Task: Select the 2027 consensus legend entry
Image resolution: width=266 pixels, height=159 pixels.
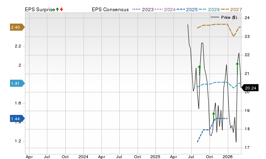Action: click(x=232, y=10)
